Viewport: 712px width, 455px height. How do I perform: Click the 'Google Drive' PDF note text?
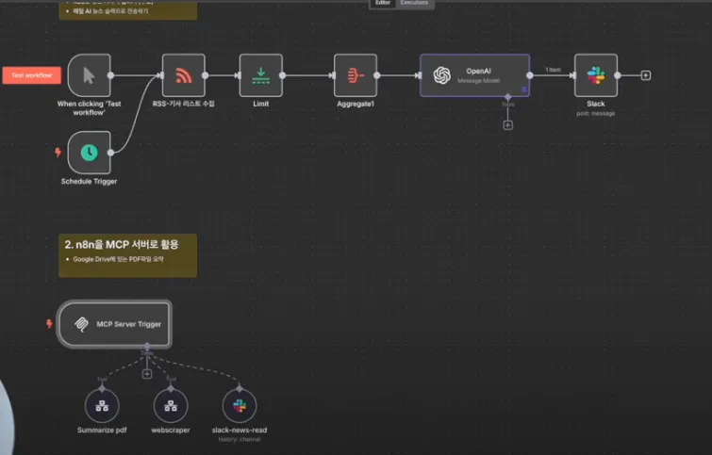coord(118,259)
